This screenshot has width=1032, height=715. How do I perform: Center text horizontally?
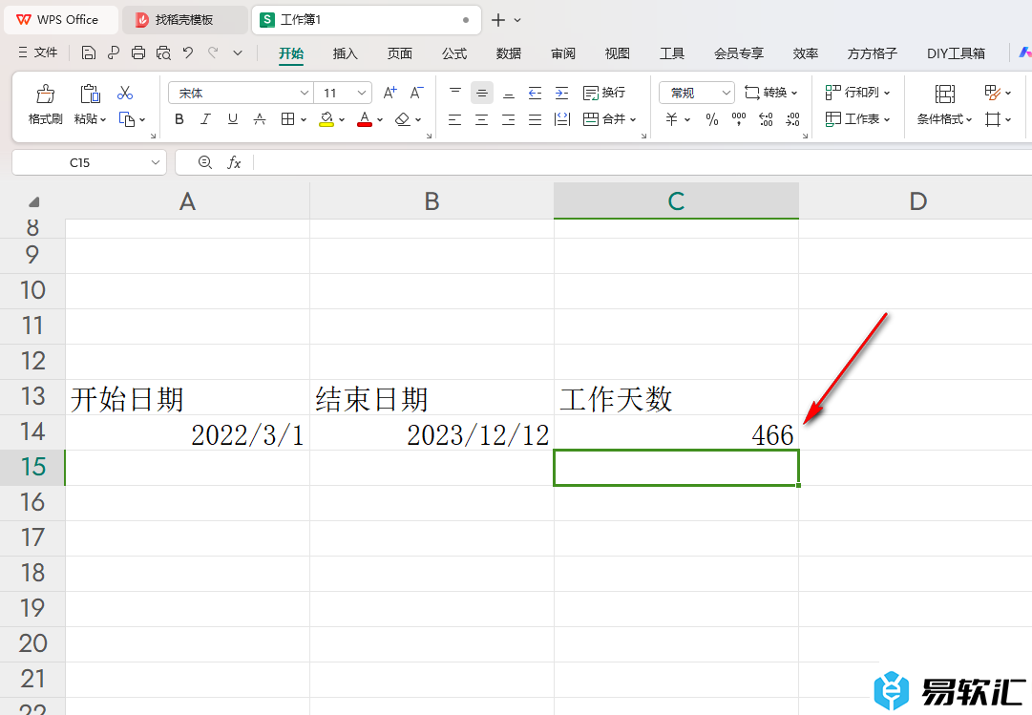(x=482, y=119)
